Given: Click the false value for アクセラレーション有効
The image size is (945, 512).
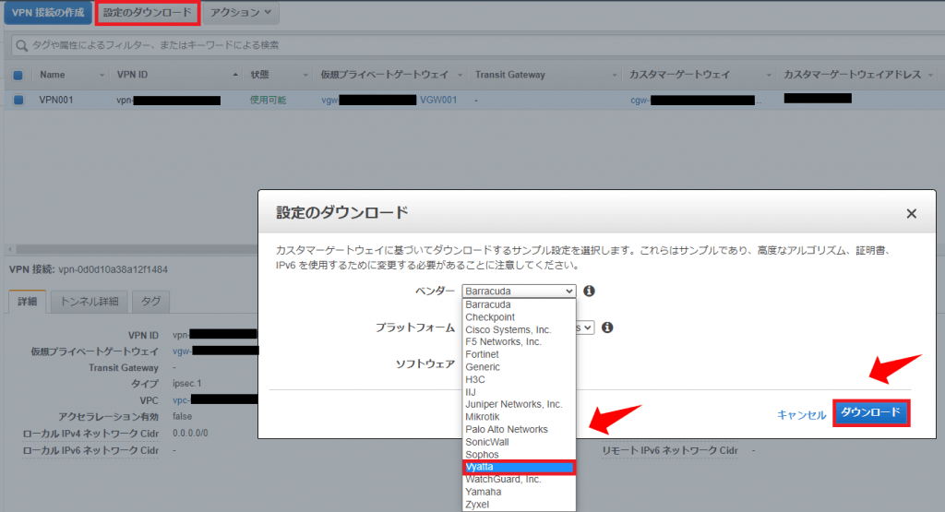Looking at the screenshot, I should click(x=182, y=416).
